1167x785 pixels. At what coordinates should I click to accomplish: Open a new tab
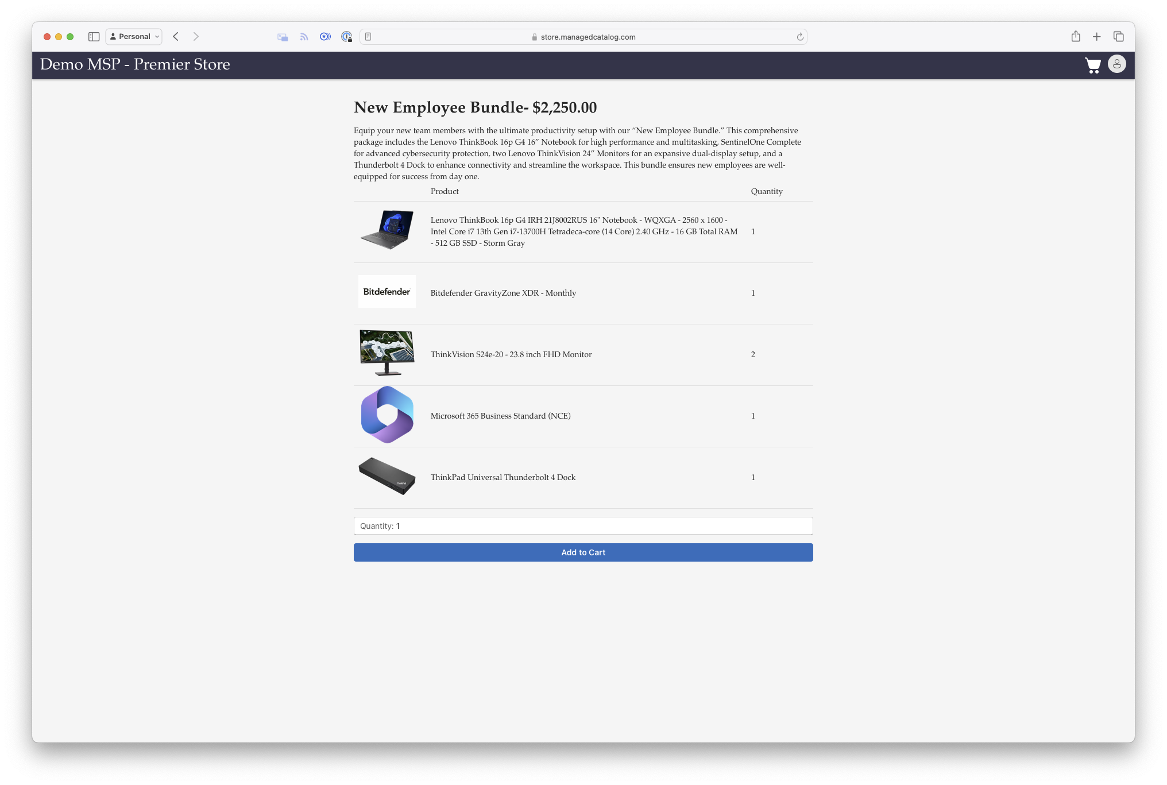point(1096,37)
